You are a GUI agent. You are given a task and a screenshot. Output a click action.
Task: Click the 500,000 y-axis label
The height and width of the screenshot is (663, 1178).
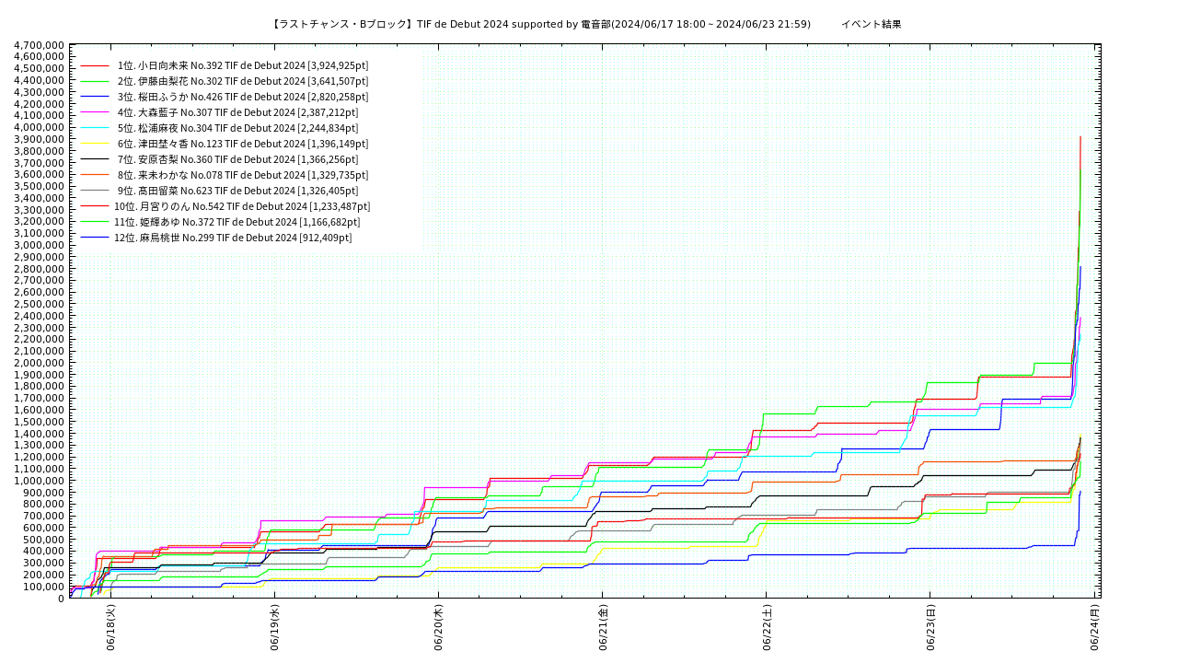point(43,541)
